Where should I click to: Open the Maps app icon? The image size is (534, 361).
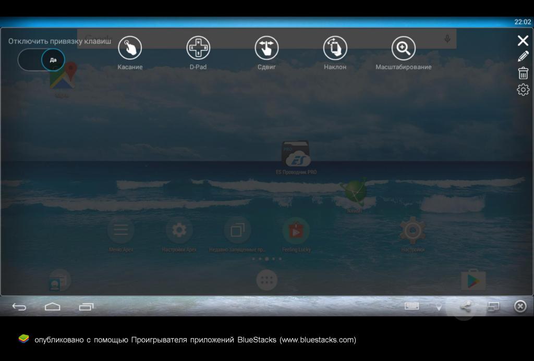point(63,80)
